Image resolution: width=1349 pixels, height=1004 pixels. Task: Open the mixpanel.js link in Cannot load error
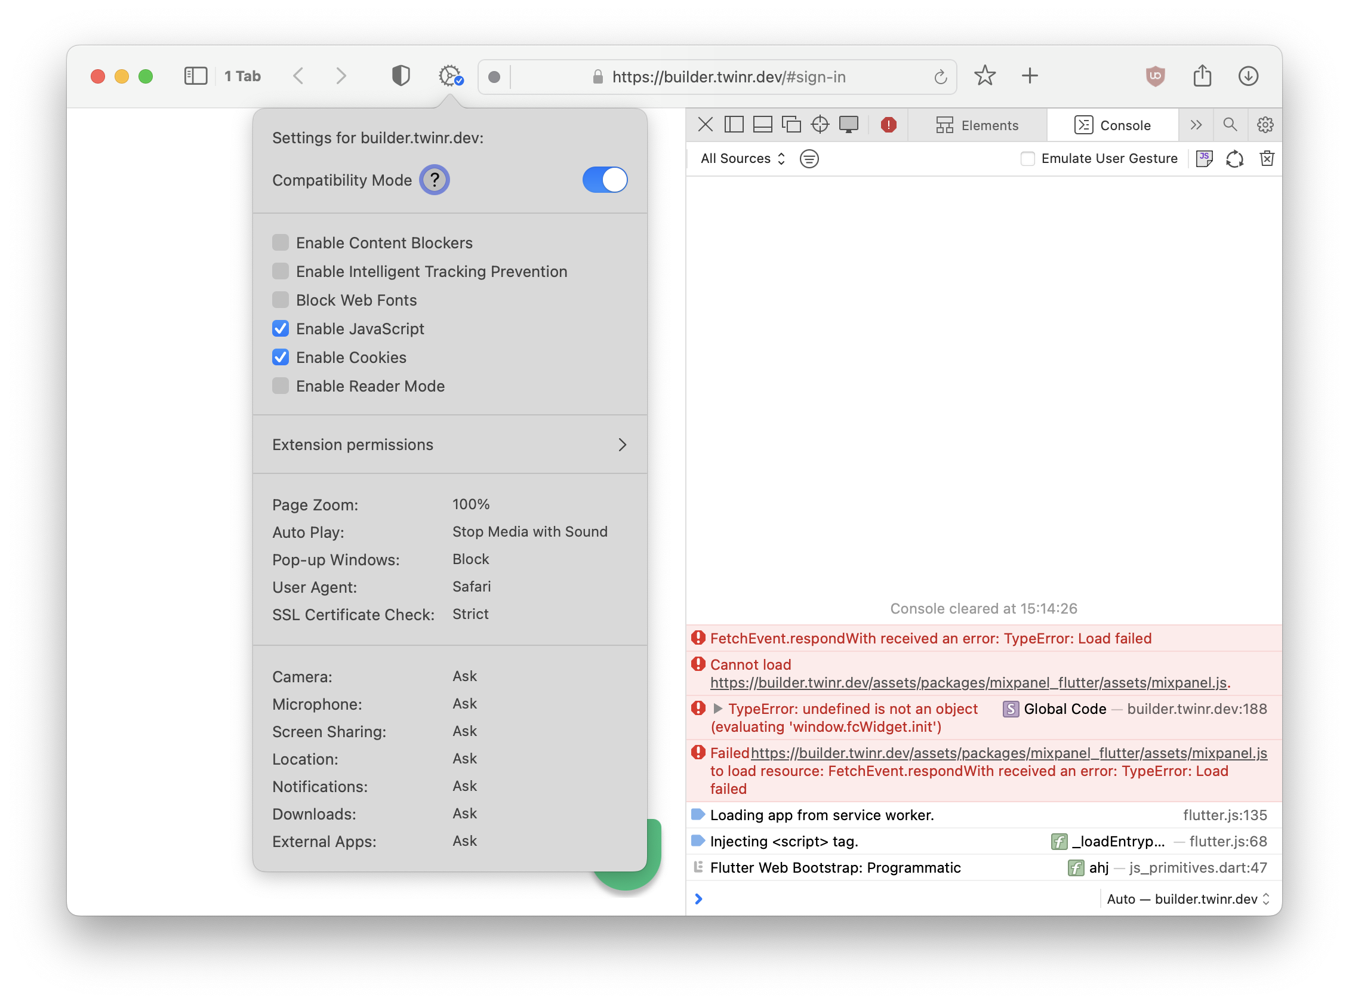pos(968,683)
